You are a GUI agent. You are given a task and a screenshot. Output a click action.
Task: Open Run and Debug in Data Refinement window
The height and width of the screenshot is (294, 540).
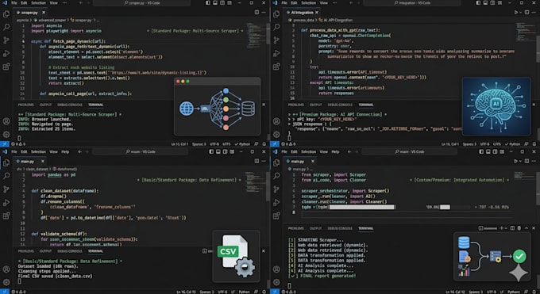6,203
